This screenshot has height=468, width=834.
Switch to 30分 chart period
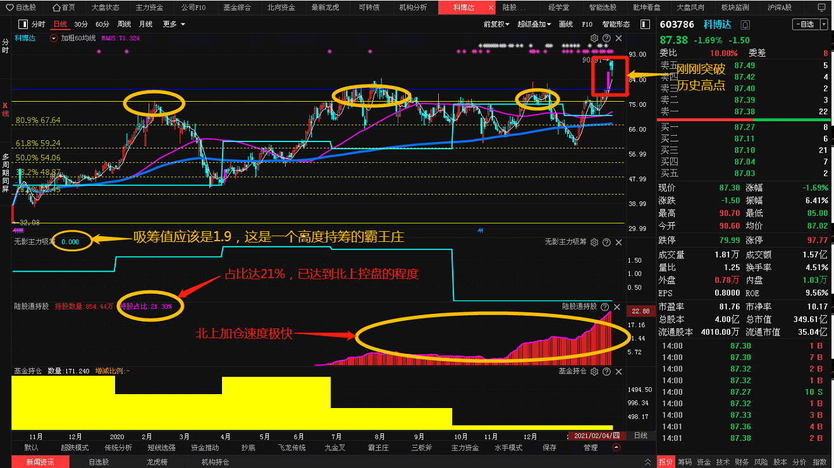click(x=81, y=24)
